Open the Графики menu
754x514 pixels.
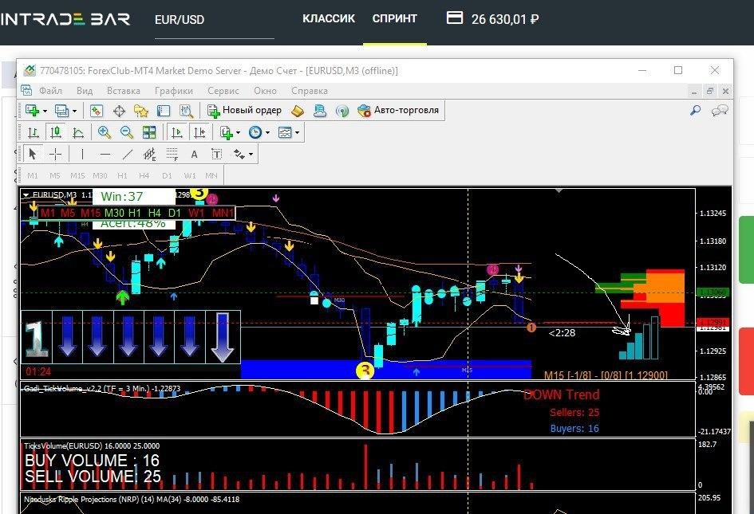pos(174,91)
